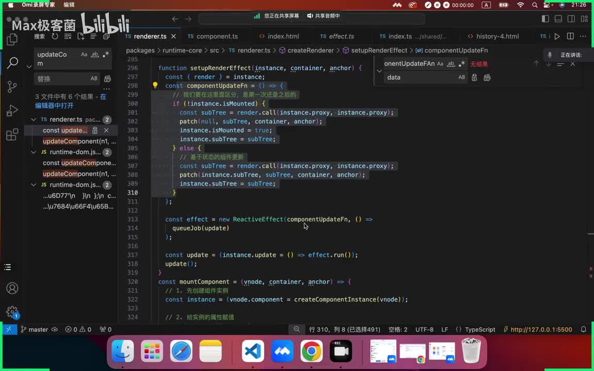Switch to the component.ts tab
594x371 pixels.
click(217, 37)
